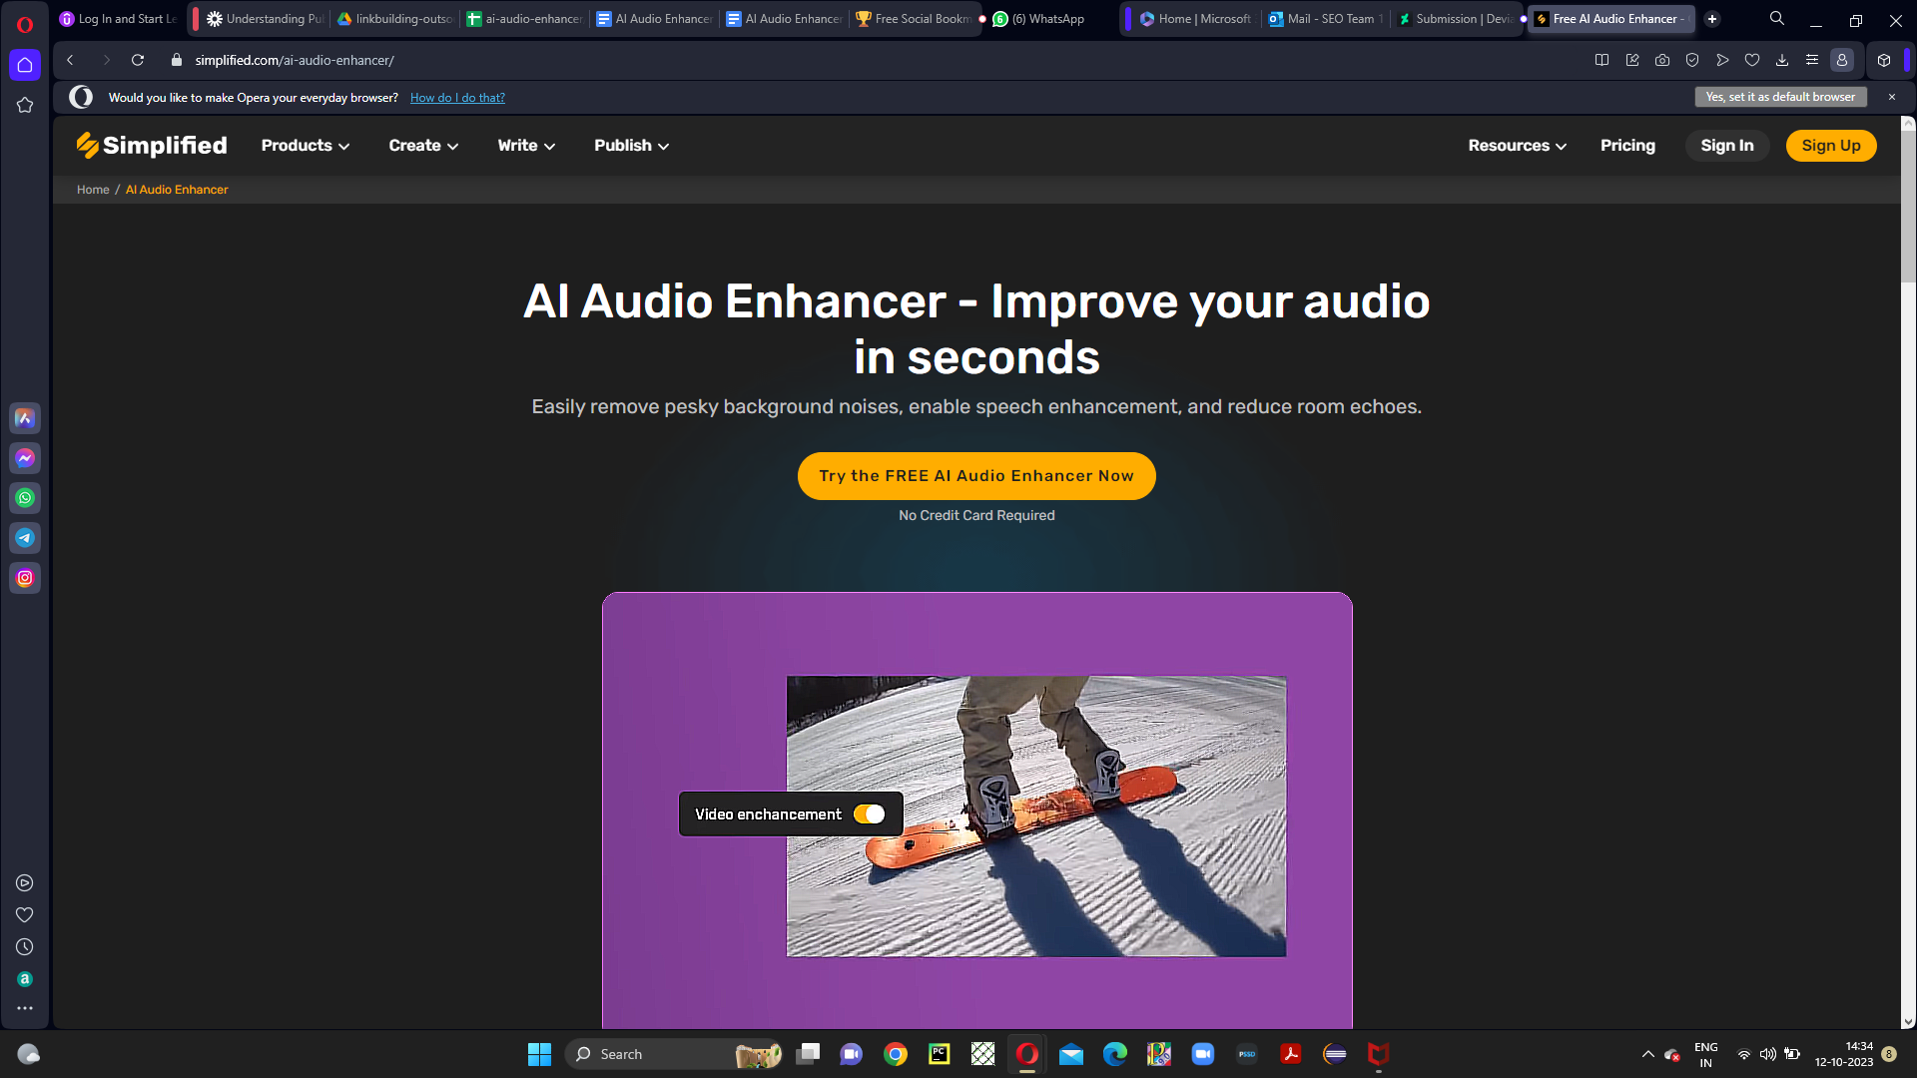Image resolution: width=1917 pixels, height=1078 pixels.
Task: Click How do I do that link
Action: tap(457, 98)
